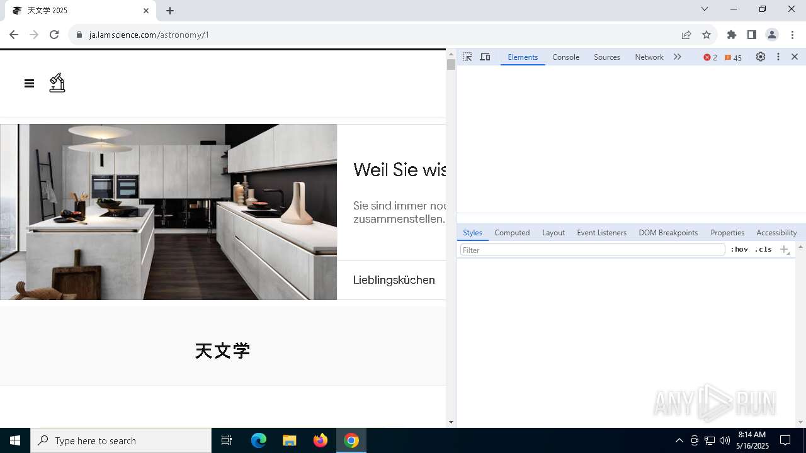Open a new browser tab
This screenshot has height=453, width=806.
point(170,11)
